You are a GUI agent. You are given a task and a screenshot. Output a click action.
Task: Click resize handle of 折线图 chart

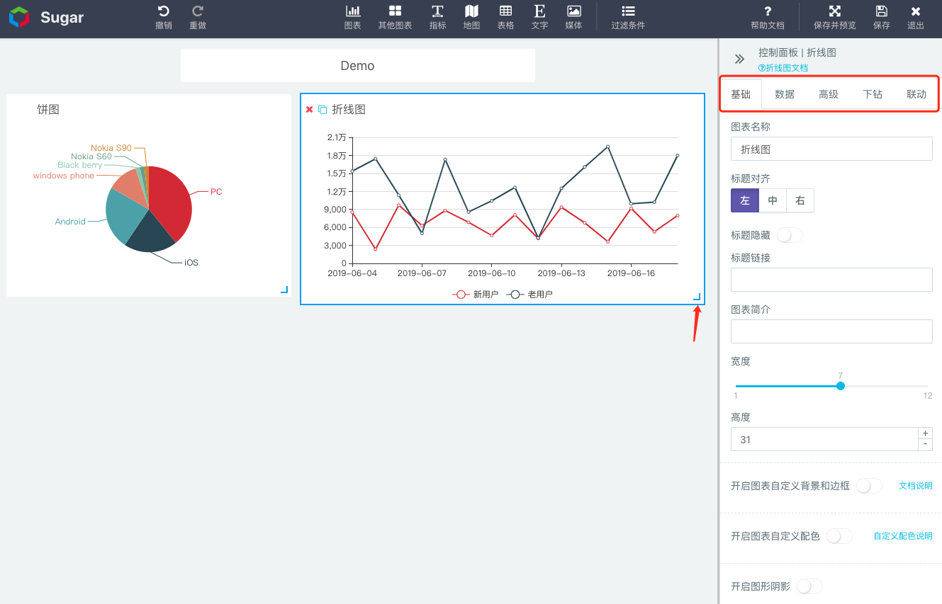pyautogui.click(x=697, y=297)
